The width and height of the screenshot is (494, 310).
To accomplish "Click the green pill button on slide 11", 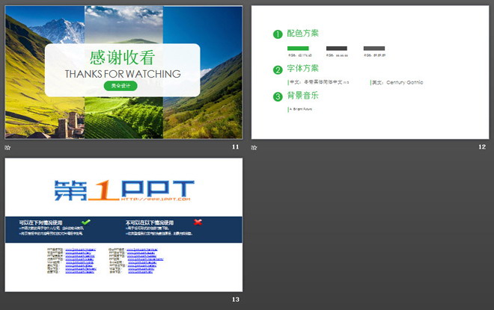I will (121, 85).
